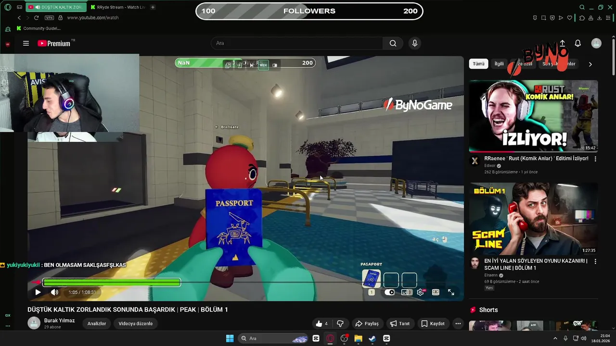Open the browser send flow icon
The image size is (616, 346).
pyautogui.click(x=561, y=18)
